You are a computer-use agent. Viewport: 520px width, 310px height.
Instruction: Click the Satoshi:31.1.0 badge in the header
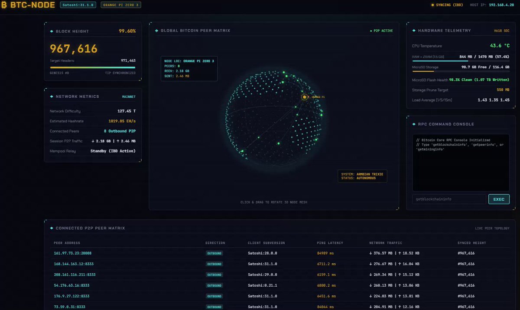[79, 5]
